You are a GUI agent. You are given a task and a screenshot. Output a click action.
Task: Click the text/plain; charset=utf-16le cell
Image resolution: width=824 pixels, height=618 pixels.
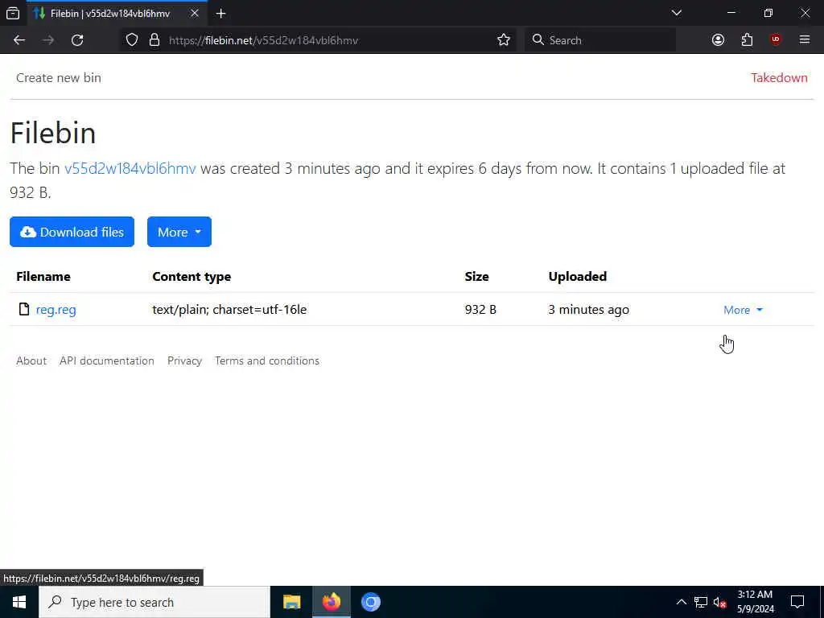(x=229, y=310)
